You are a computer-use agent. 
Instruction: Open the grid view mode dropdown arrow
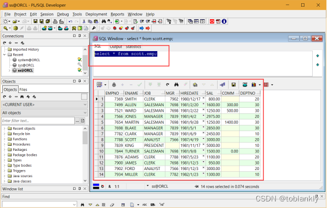[x=106, y=85]
